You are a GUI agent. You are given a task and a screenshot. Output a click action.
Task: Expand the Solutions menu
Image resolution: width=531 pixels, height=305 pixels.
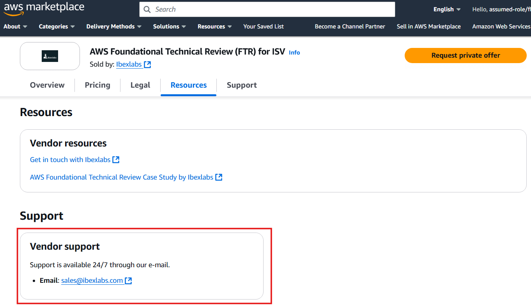point(169,26)
